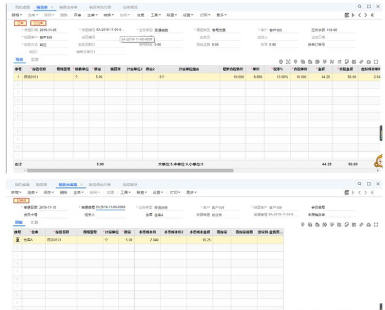Go to next record in 销货单 window
The width and height of the screenshot is (385, 310).
366,15
